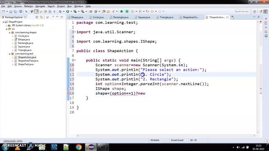This screenshot has width=269, height=151.
Task: Open the Refactor menu
Action: coord(29,6)
